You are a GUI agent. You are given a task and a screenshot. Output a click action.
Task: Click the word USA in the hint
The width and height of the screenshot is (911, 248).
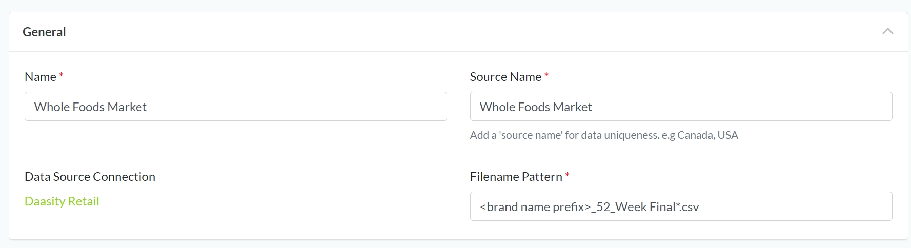pos(727,135)
